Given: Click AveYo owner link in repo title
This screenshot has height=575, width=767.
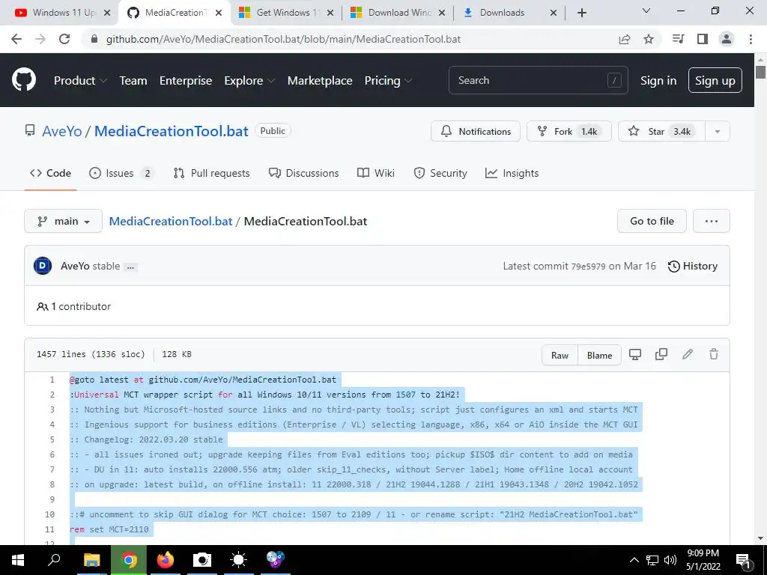Looking at the screenshot, I should [62, 131].
